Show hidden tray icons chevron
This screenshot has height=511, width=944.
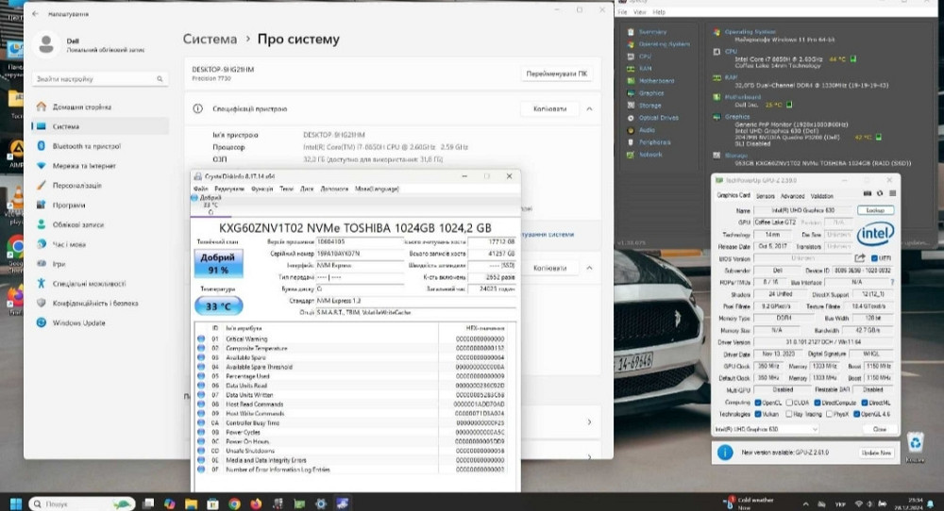[x=805, y=503]
